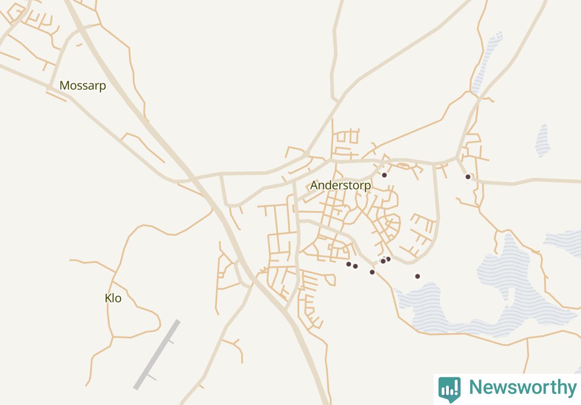Click the rear dot of the overlapping marker cluster
The height and width of the screenshot is (405, 581).
(388, 259)
